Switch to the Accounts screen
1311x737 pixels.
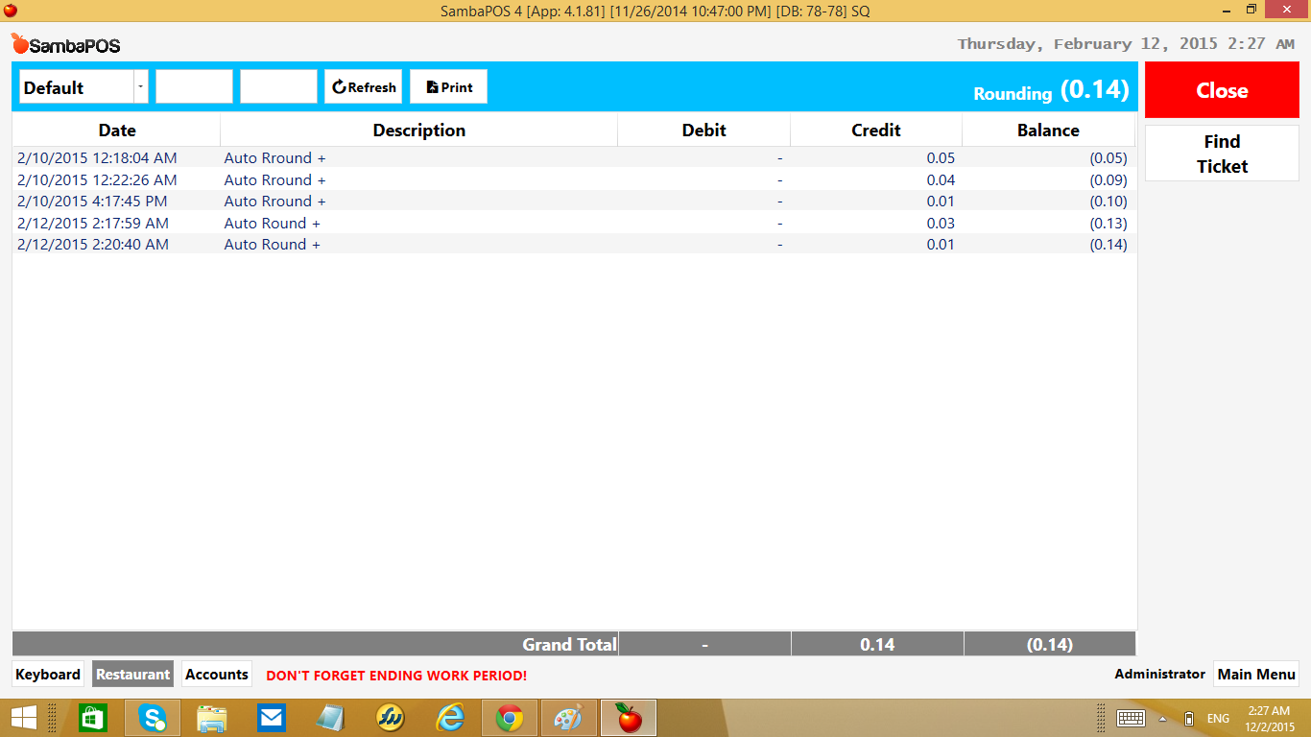coord(217,675)
